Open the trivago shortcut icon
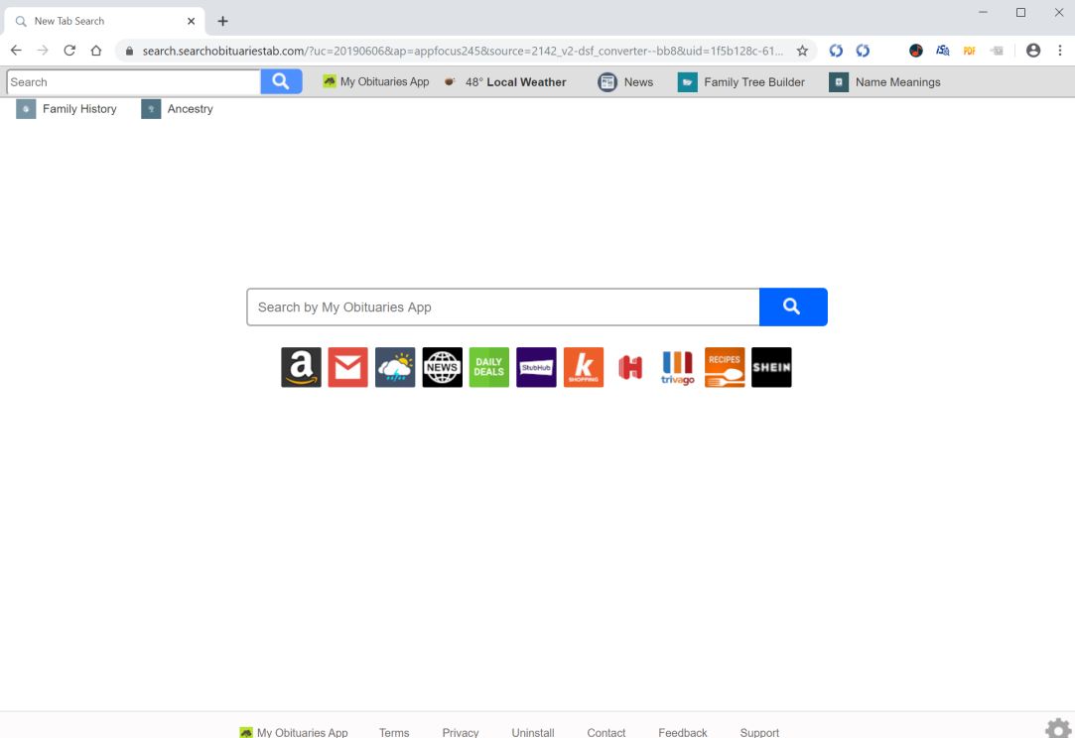Screen dimensions: 1075x738 click(x=677, y=367)
